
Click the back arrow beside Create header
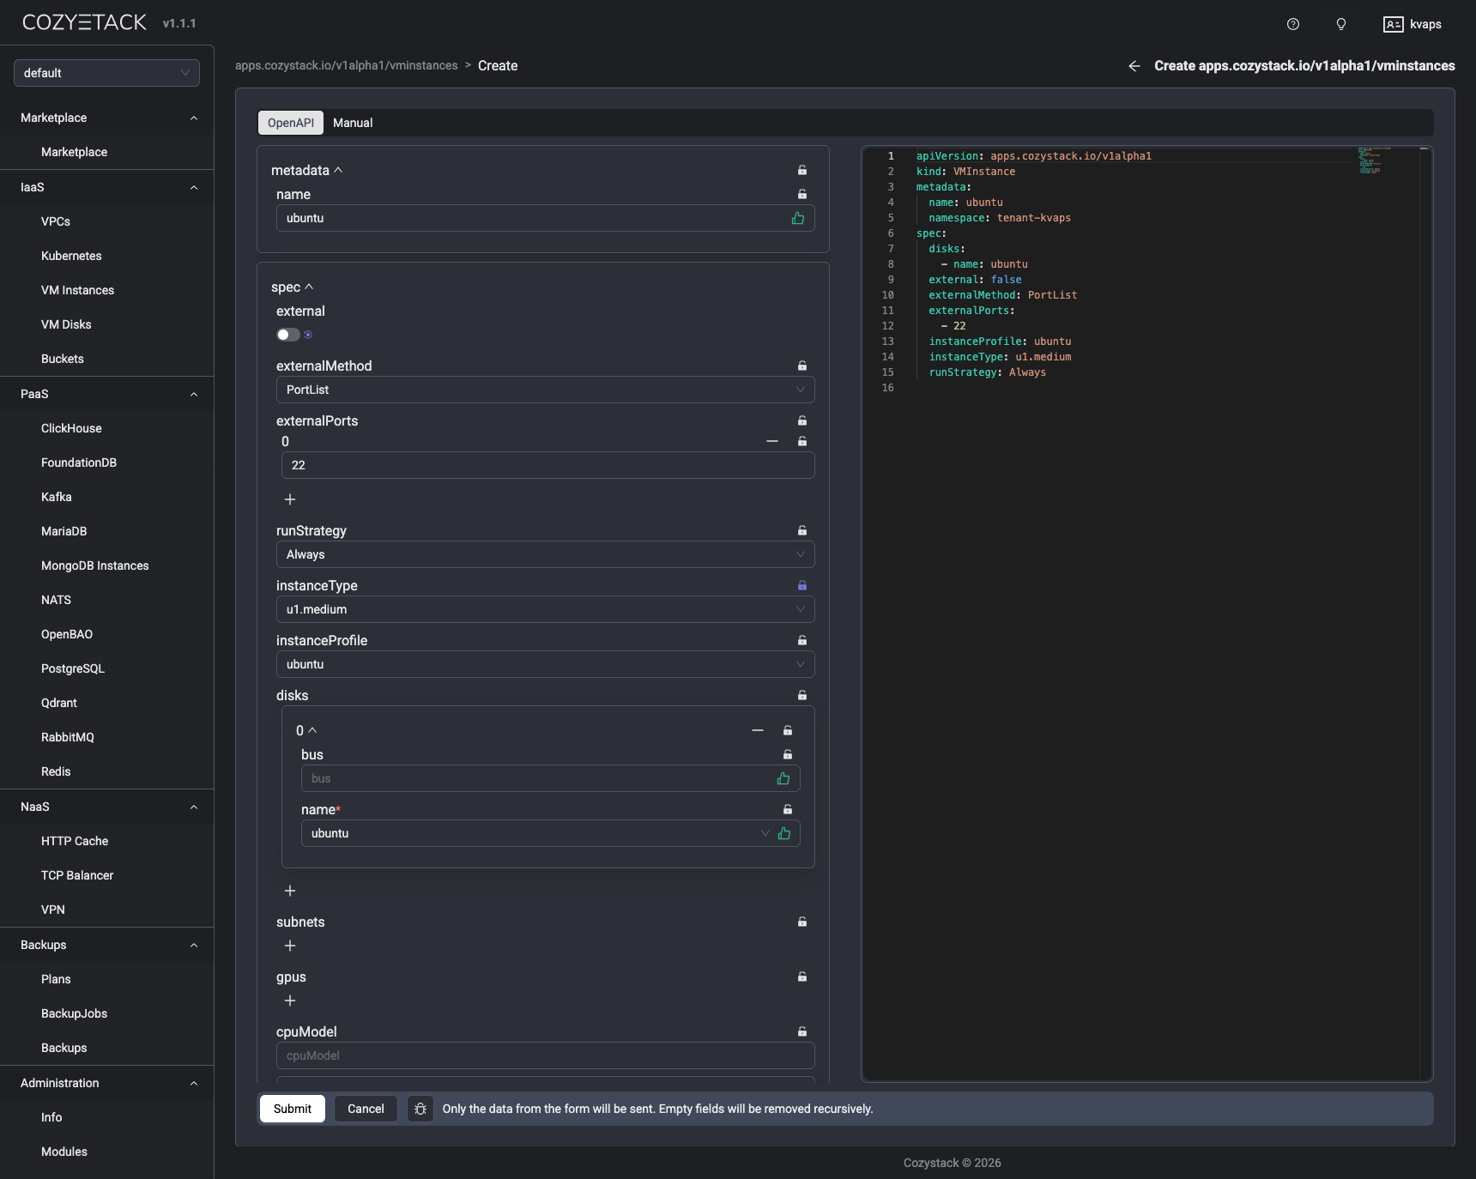1134,65
